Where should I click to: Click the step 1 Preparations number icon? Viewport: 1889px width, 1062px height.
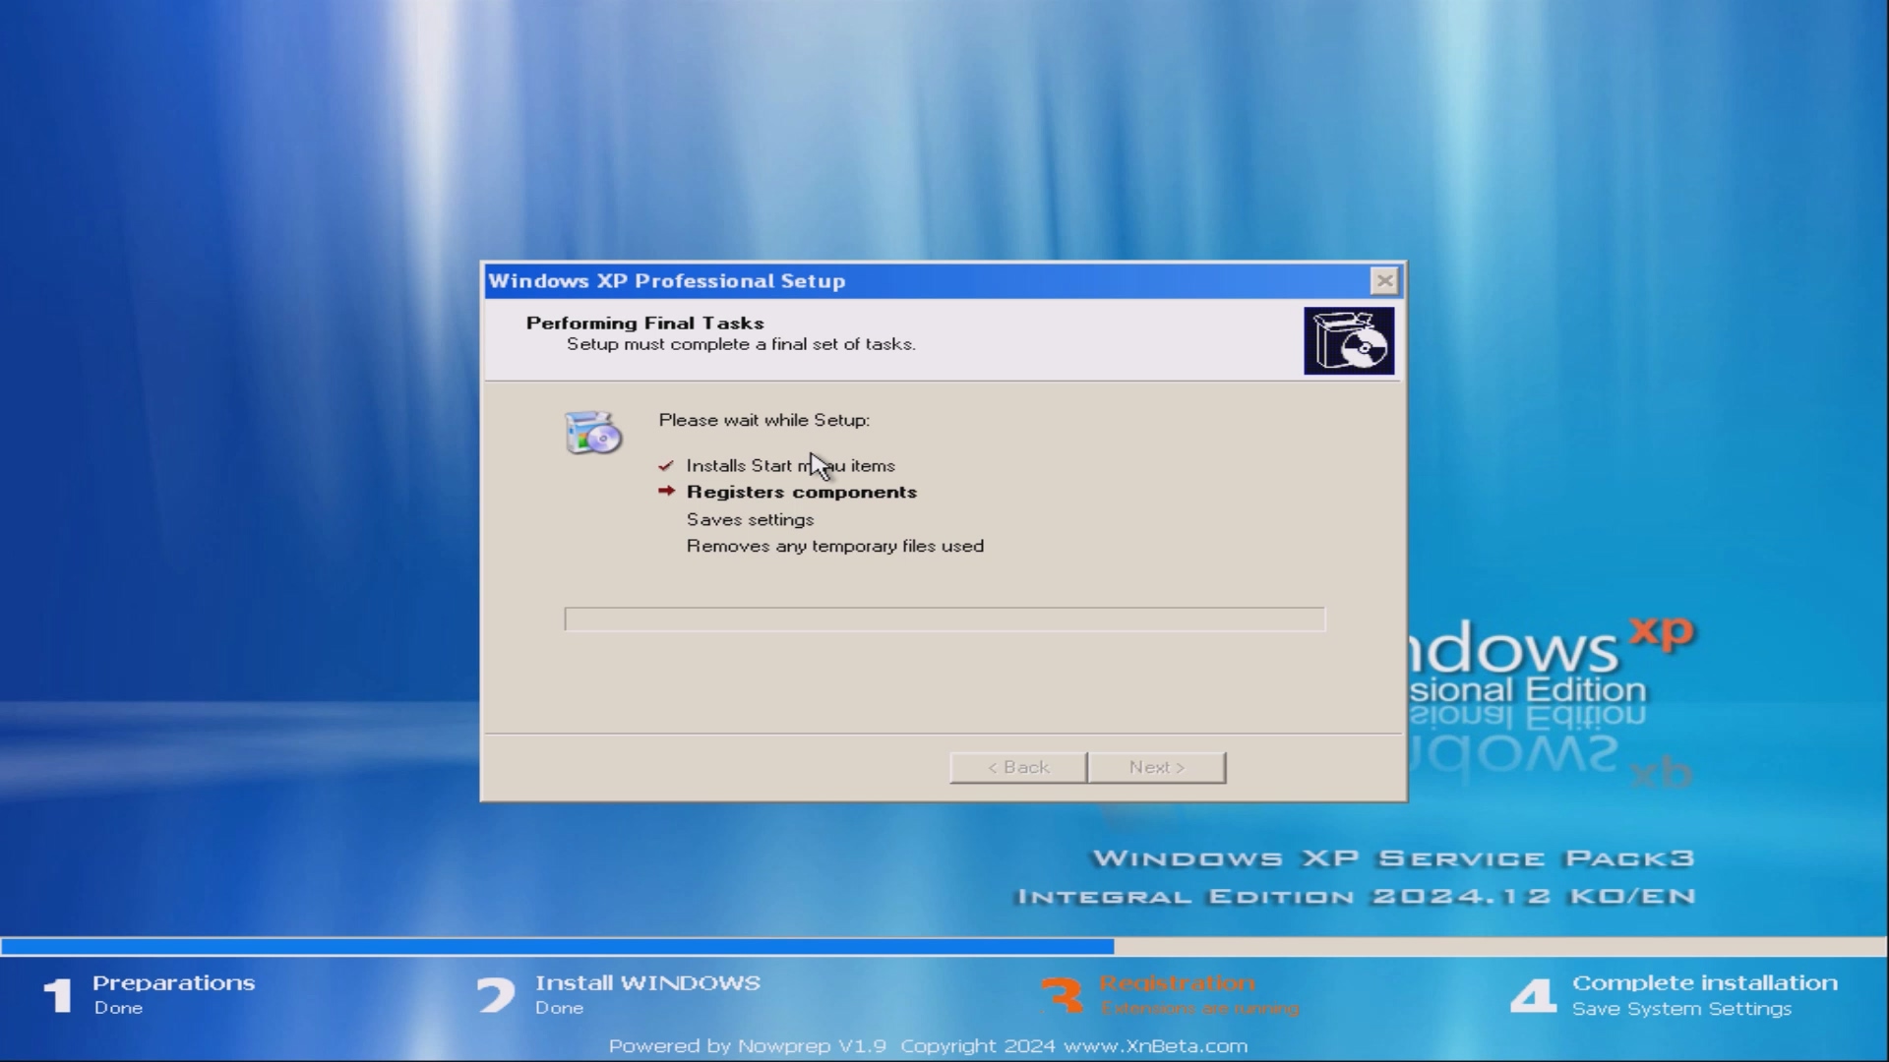58,995
